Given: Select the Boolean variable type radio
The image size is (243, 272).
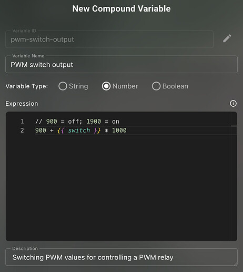Looking at the screenshot, I should click(x=156, y=86).
